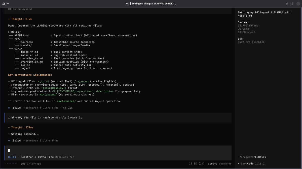This screenshot has width=302, height=169.
Task: Click the 'overview_en.md' tree row
Action: point(32,62)
